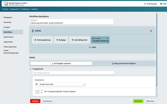Choose Beleg automatisch freigeben option

[x=124, y=64]
